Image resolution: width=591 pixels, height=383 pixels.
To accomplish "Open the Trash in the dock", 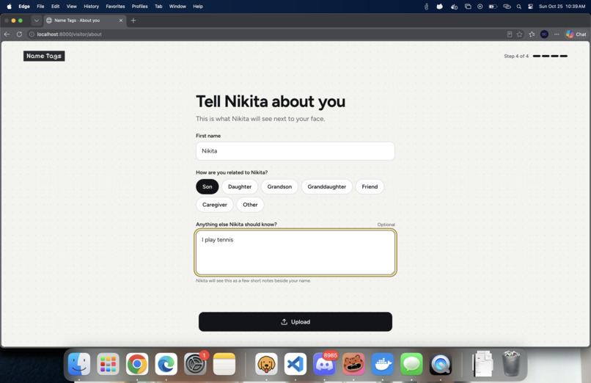I will (x=512, y=363).
